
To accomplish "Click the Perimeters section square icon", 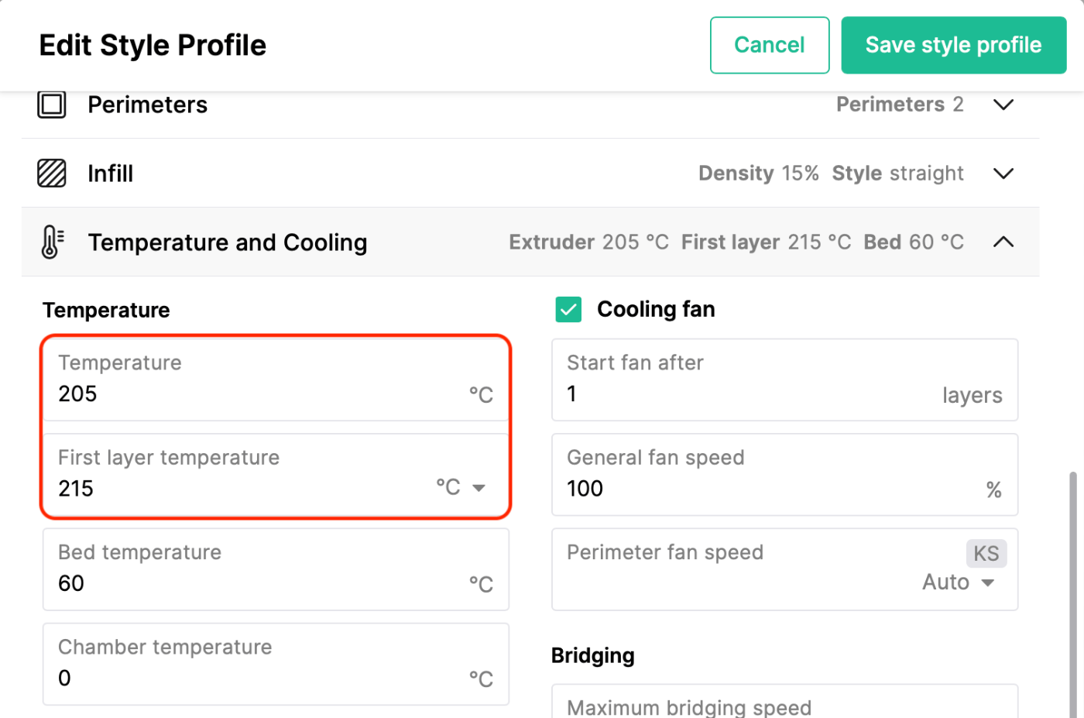I will coord(52,104).
